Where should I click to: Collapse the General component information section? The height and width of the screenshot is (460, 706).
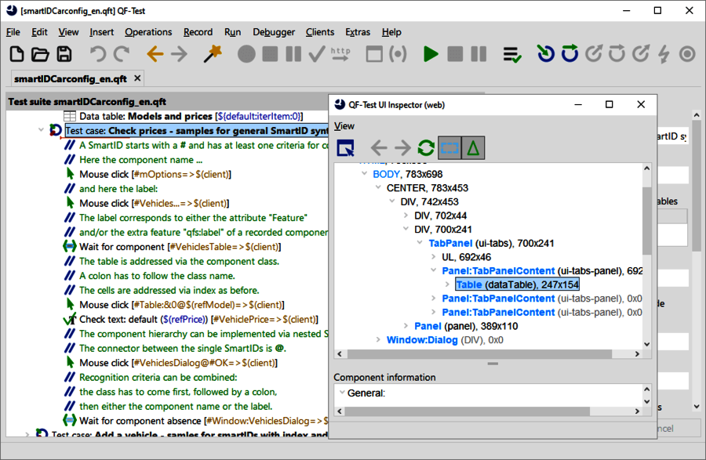tap(340, 393)
